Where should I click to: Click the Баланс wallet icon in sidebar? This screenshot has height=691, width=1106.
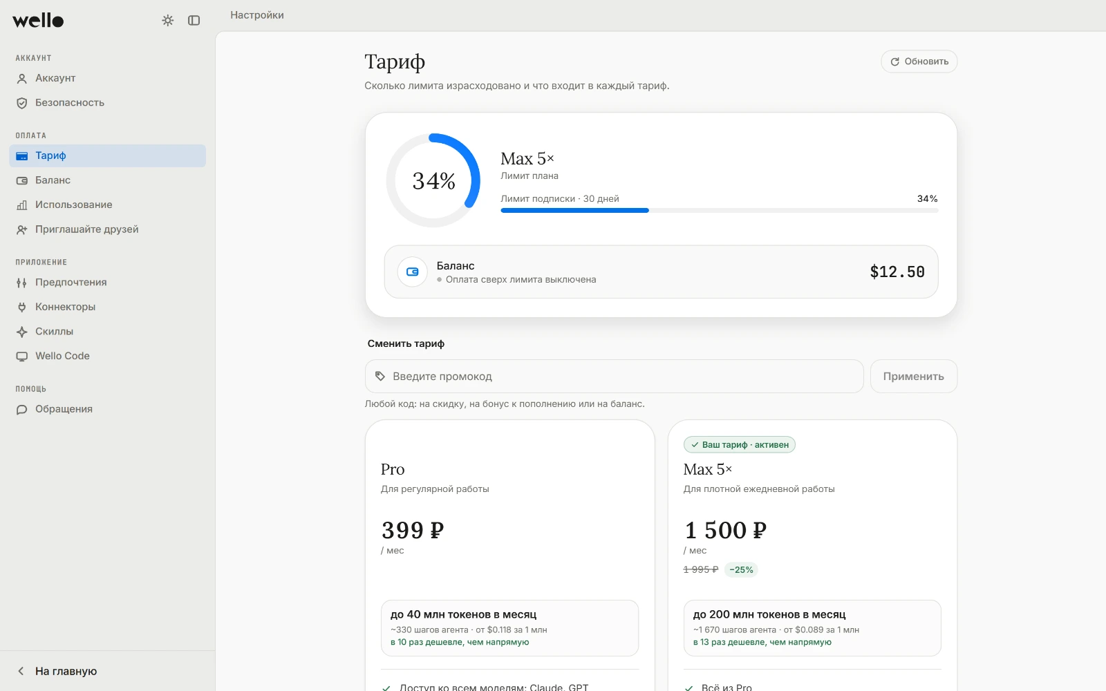click(22, 180)
